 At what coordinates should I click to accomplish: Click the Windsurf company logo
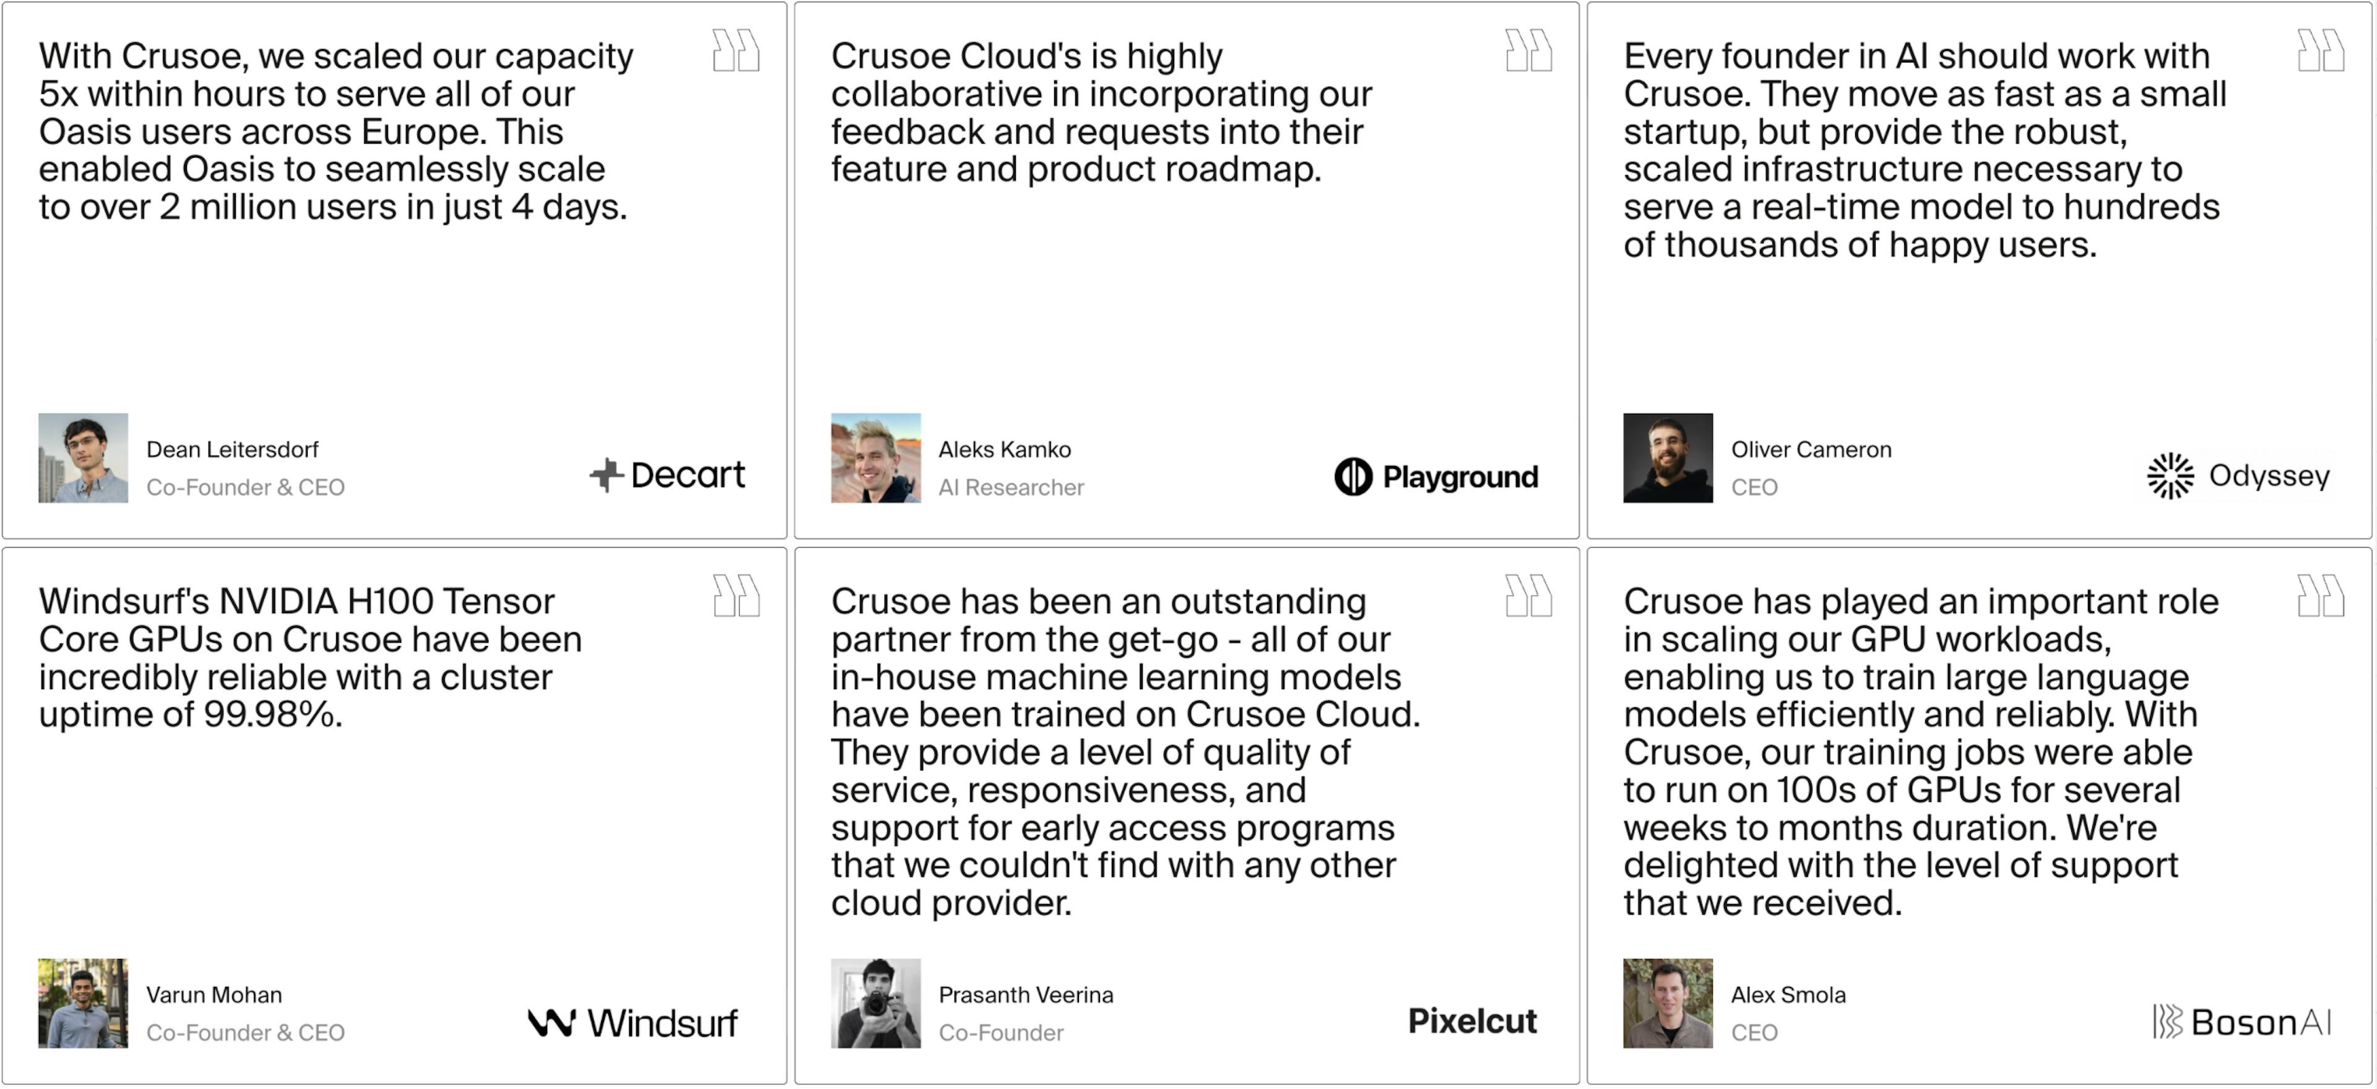click(x=633, y=1023)
